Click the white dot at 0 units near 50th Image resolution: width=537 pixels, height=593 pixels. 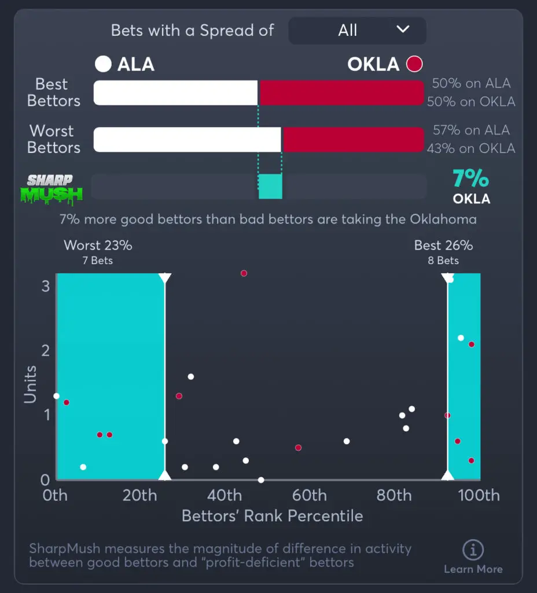click(261, 479)
